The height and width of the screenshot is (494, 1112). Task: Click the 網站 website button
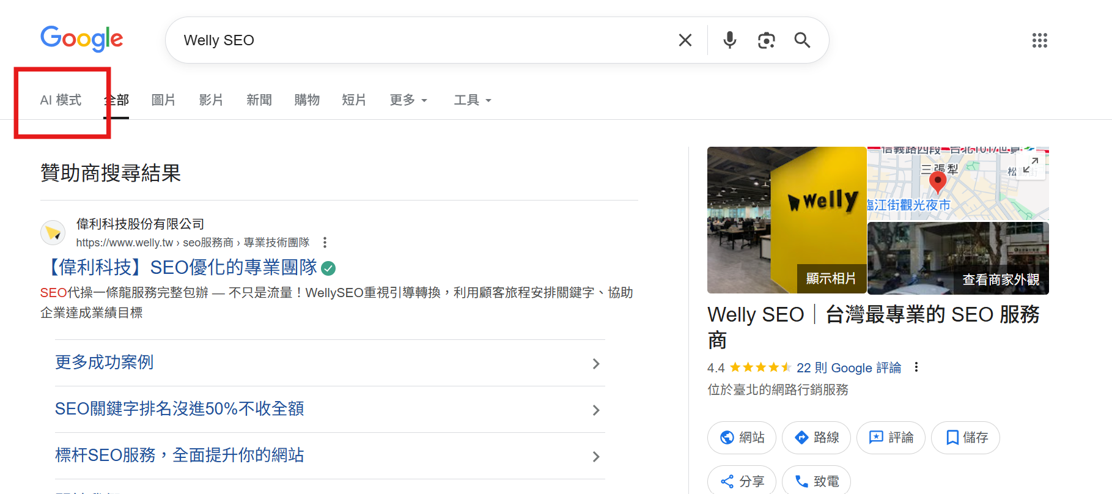coord(742,438)
